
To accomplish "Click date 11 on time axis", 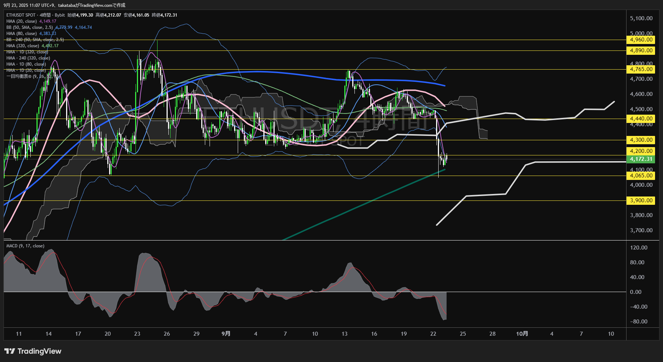I will [x=19, y=334].
